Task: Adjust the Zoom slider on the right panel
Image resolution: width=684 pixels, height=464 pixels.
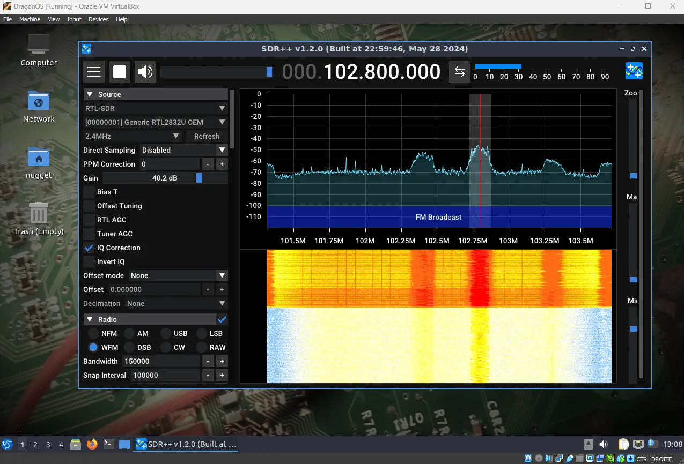Action: 634,175
